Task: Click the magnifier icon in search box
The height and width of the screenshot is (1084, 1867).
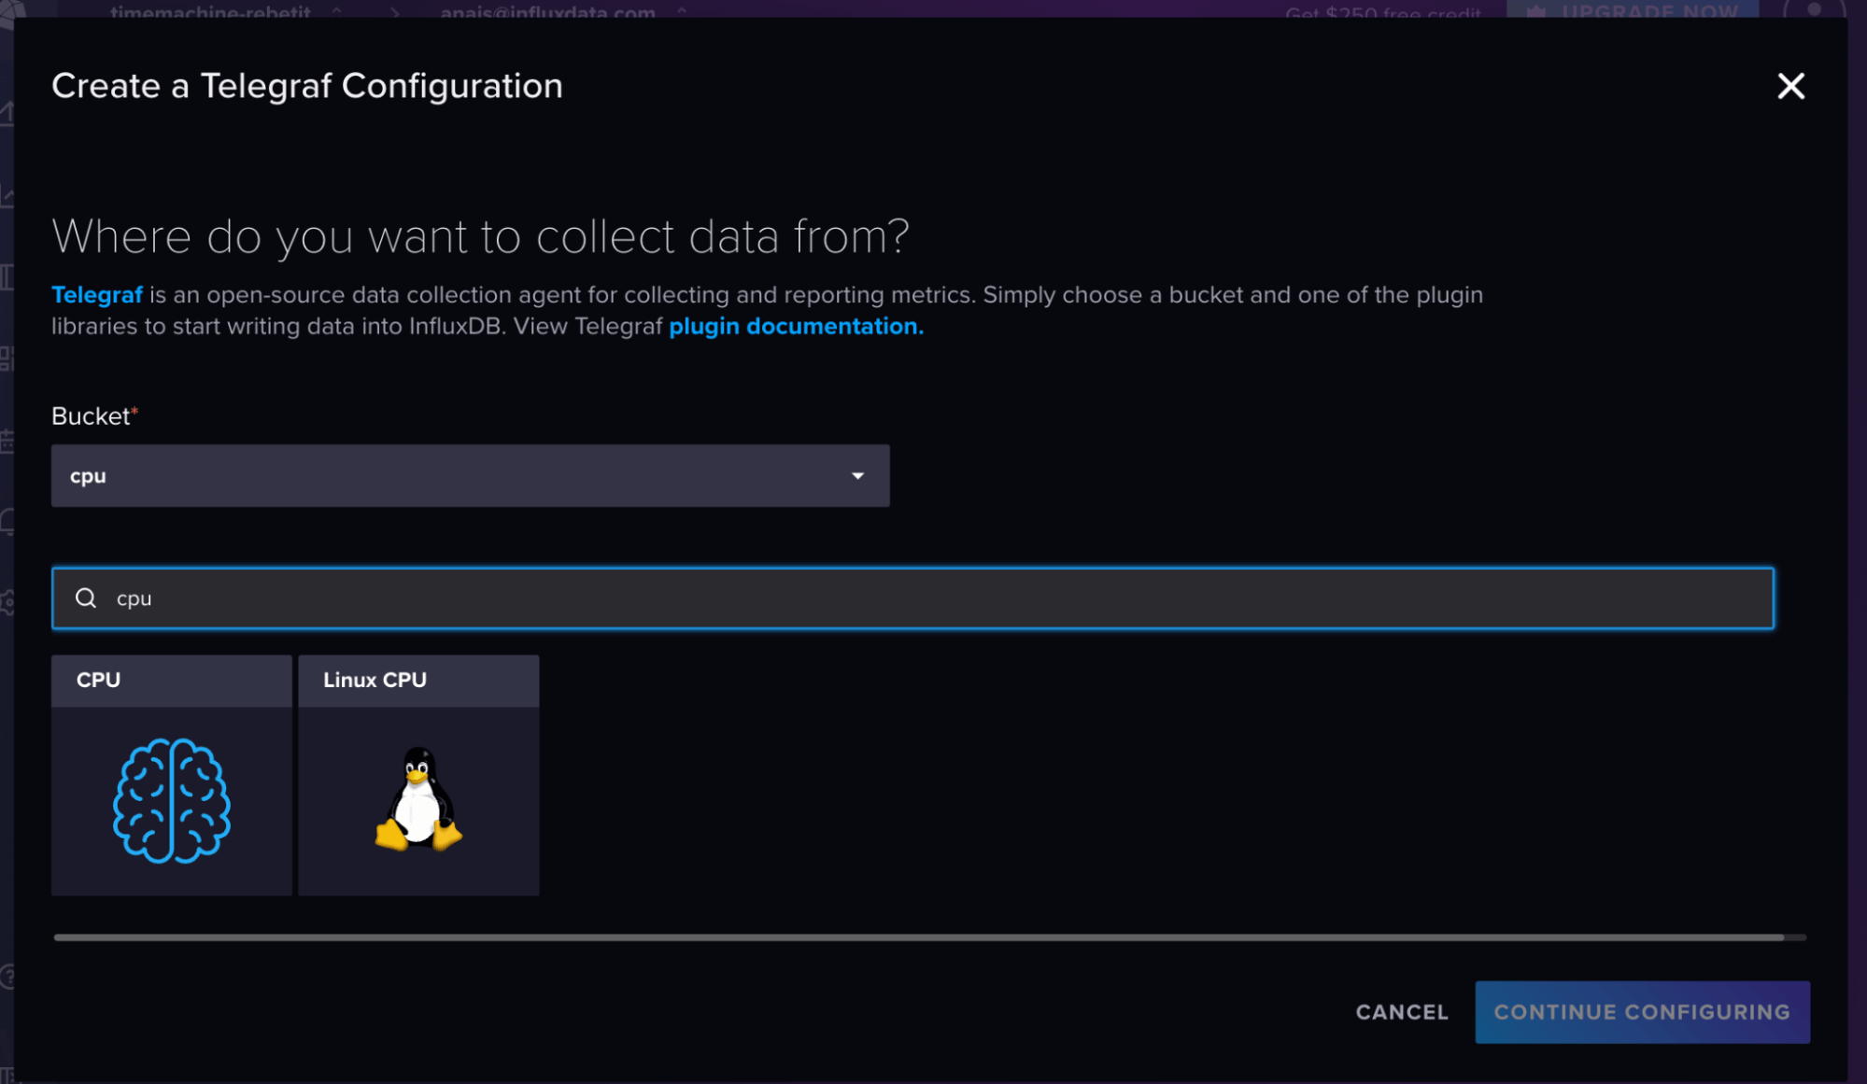Action: (x=86, y=598)
